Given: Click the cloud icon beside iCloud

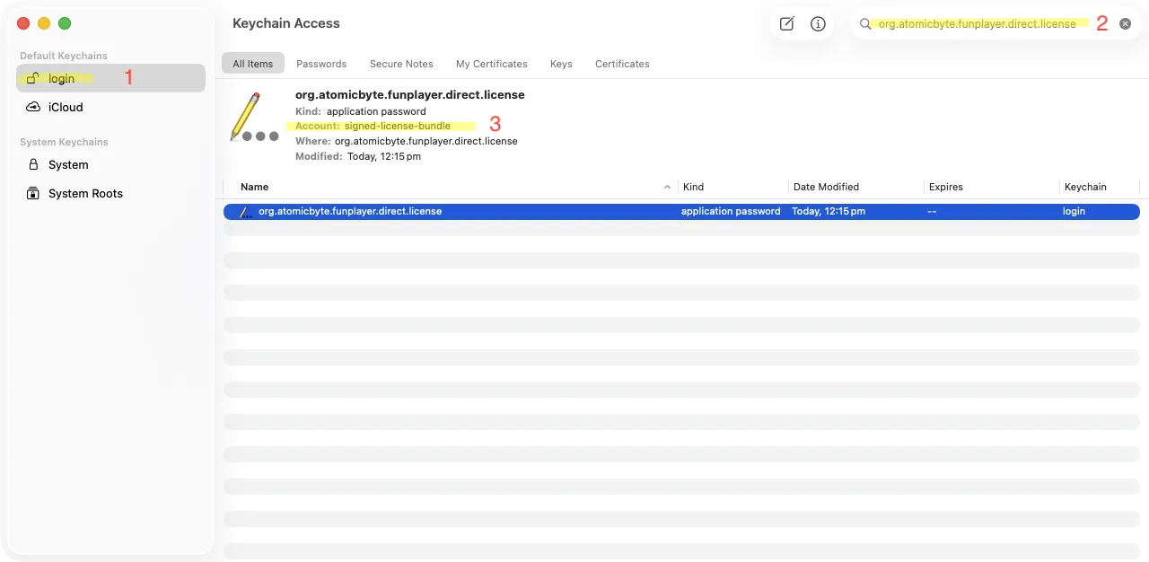Looking at the screenshot, I should (x=33, y=107).
